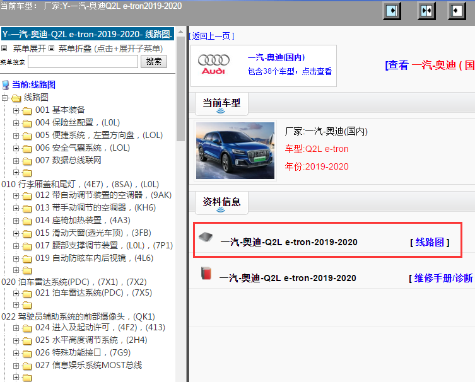
Task: Click the 菜单展开 expand-all icon
Action: point(4,48)
